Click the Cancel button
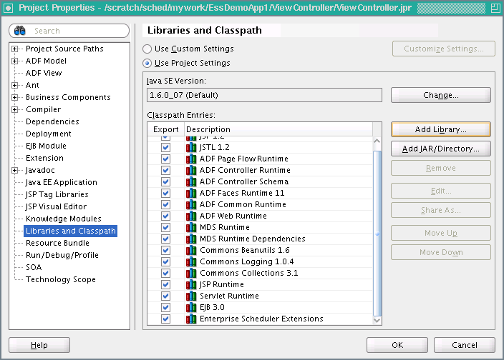This screenshot has height=360, width=504. tap(465, 345)
